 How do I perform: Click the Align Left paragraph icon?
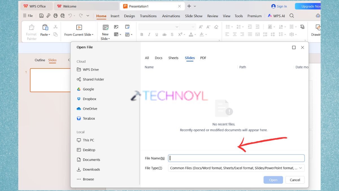click(227, 35)
